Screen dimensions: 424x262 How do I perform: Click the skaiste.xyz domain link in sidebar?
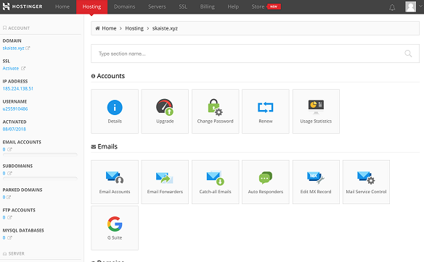(x=14, y=48)
